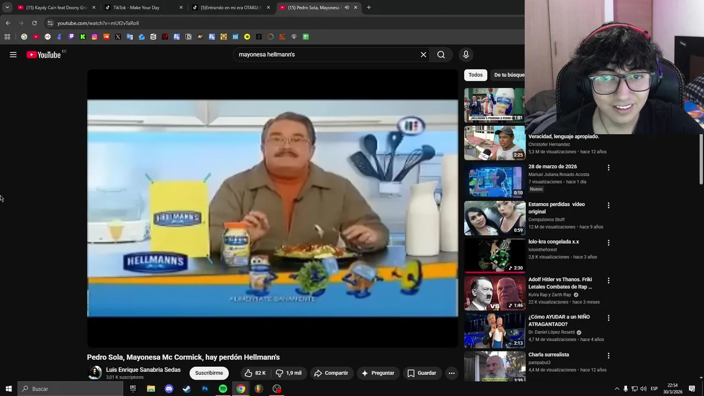
Task: Open the Windows notification center icon
Action: (x=692, y=389)
